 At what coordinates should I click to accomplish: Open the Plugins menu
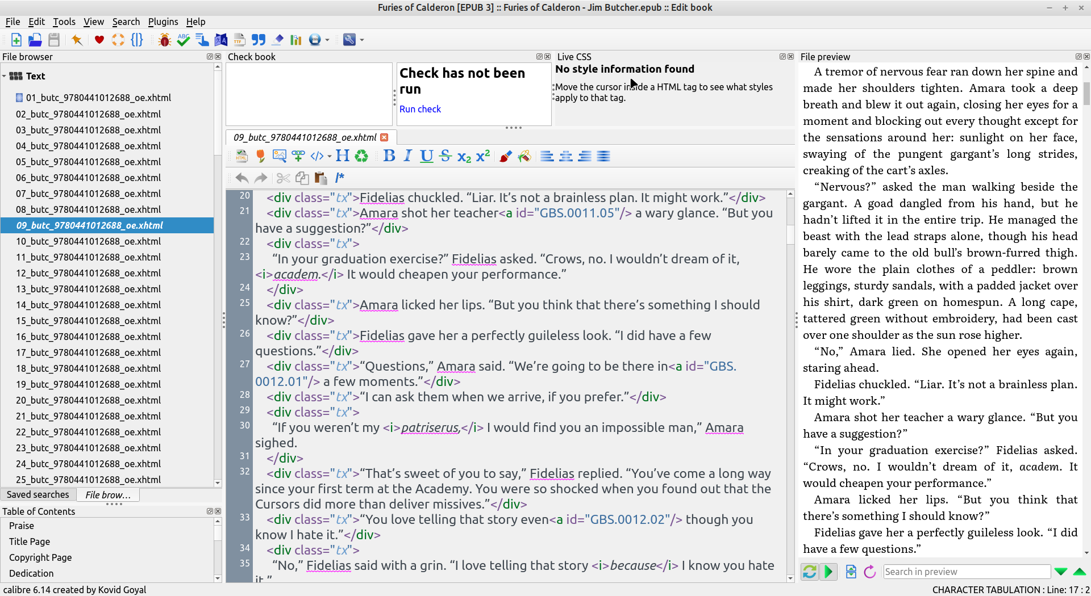coord(163,22)
